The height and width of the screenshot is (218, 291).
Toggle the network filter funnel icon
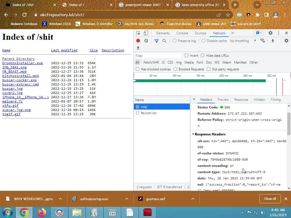157,41
